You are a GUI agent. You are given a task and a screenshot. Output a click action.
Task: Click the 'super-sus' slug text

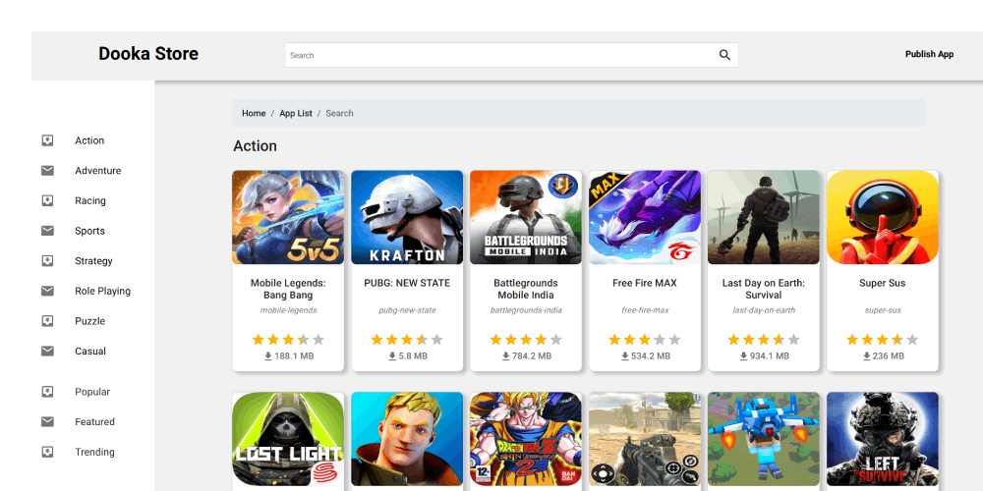click(882, 310)
